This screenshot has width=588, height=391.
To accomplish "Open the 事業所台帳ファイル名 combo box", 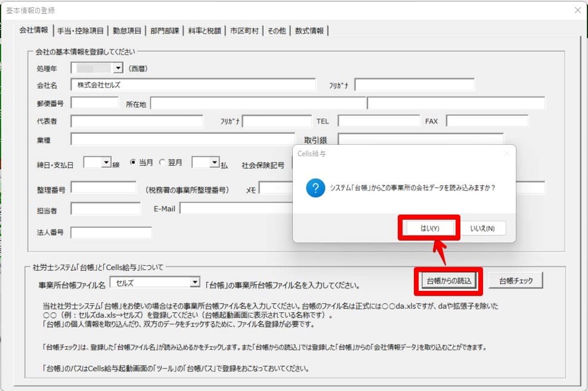I will pyautogui.click(x=194, y=282).
